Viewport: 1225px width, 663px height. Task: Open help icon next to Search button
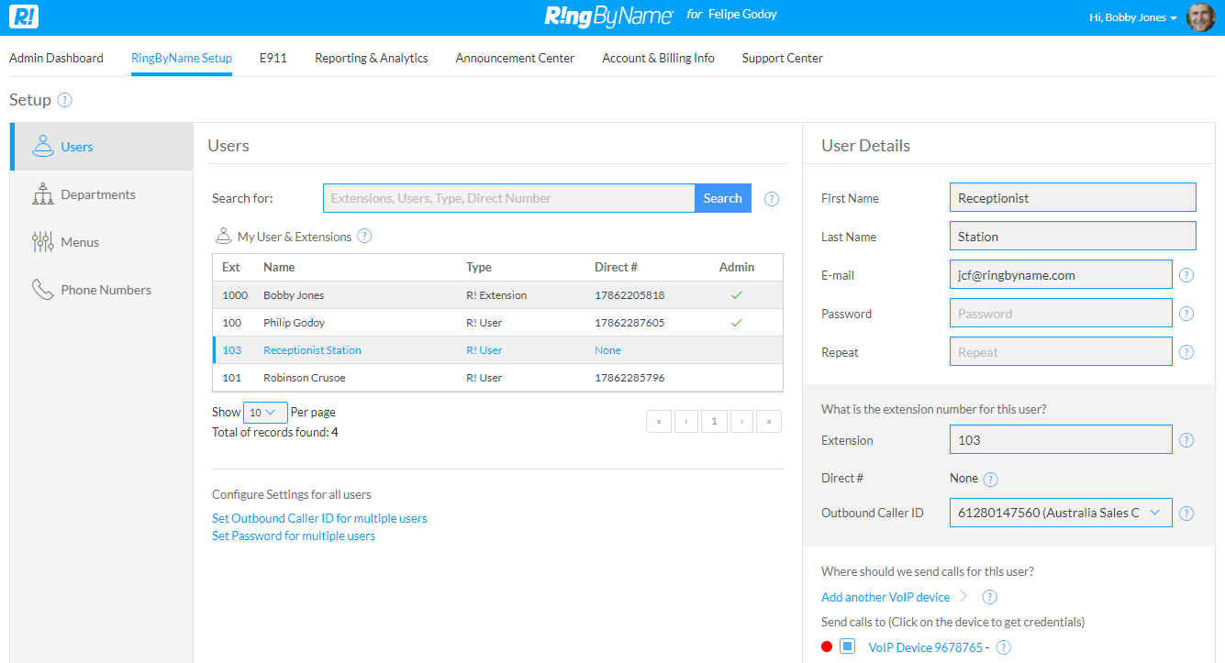772,198
